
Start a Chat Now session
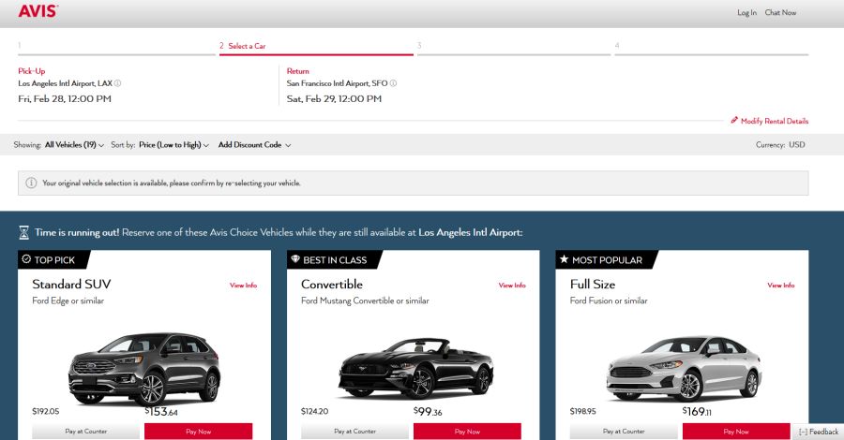click(x=780, y=12)
